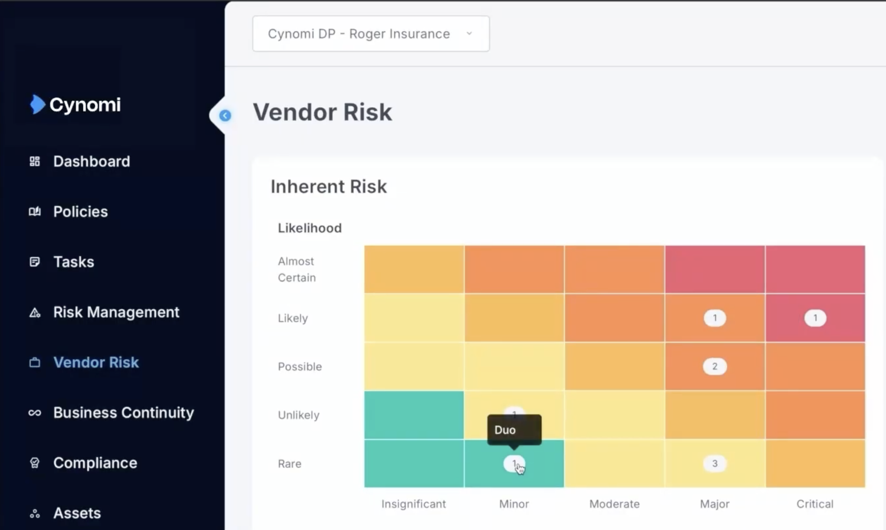Image resolution: width=886 pixels, height=530 pixels.
Task: Click the Assets nodes icon
Action: click(x=34, y=514)
